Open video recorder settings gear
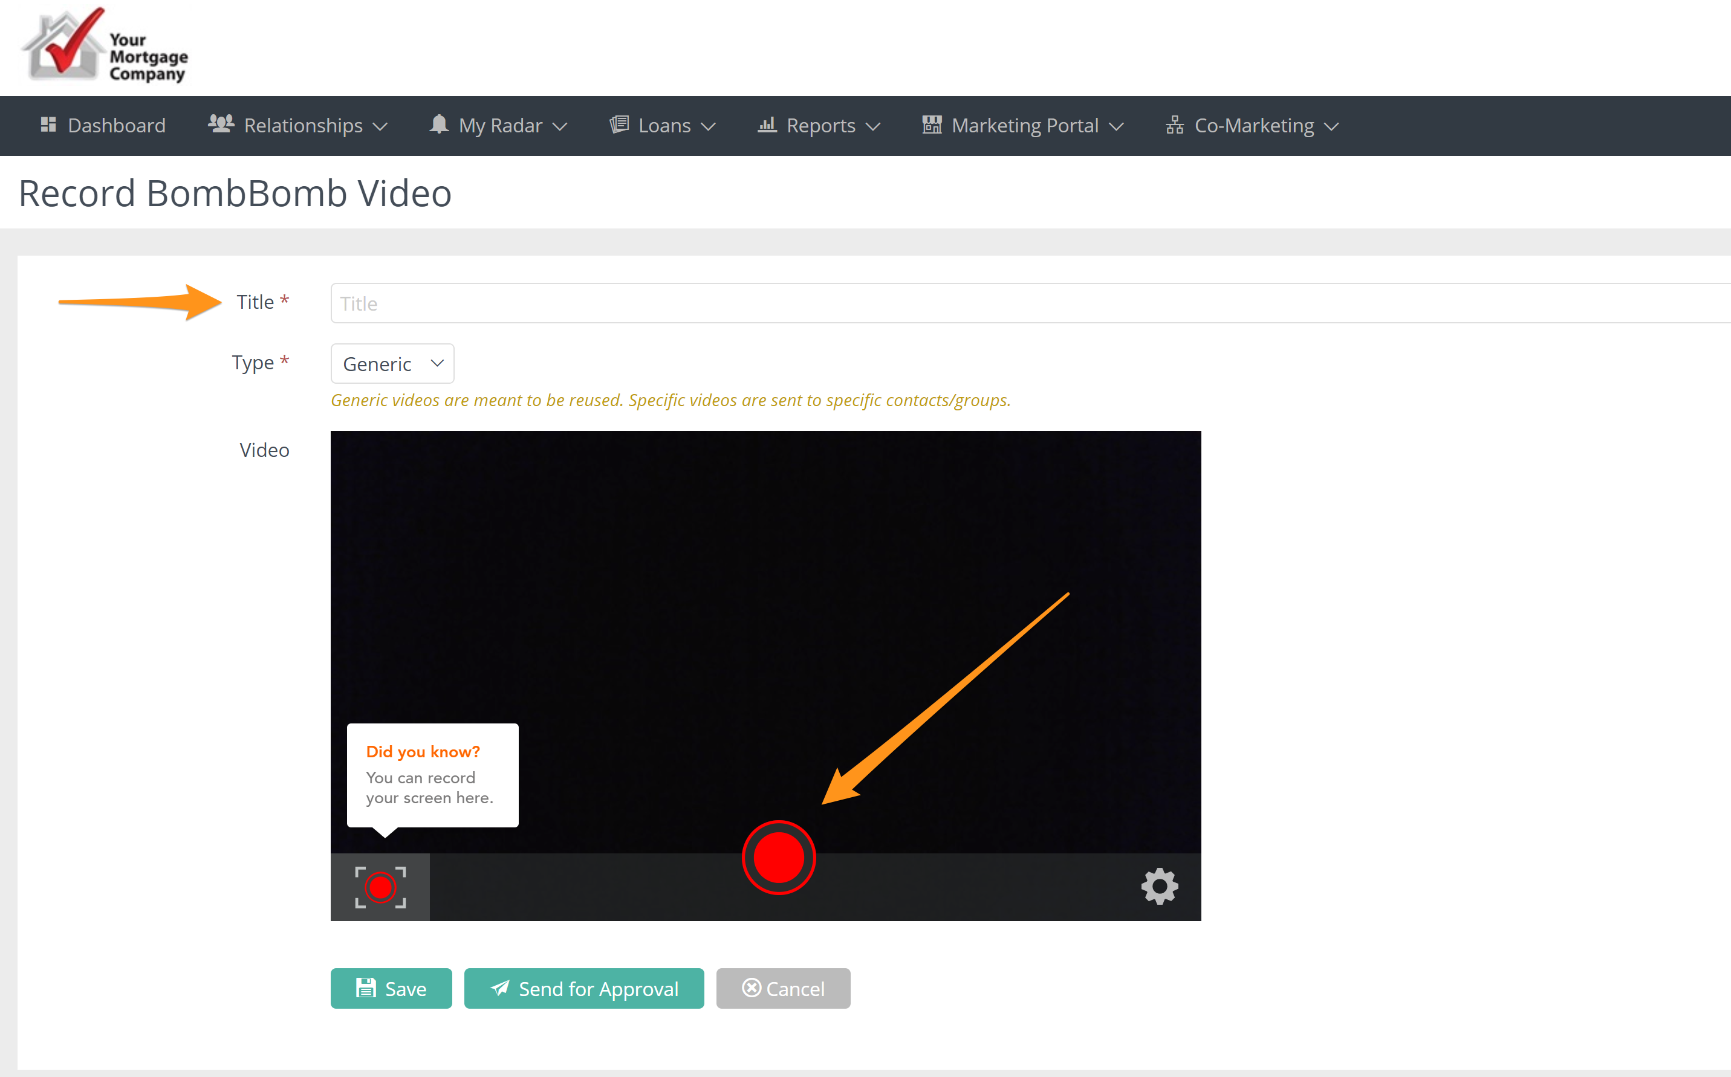Viewport: 1731px width, 1077px height. click(1160, 887)
